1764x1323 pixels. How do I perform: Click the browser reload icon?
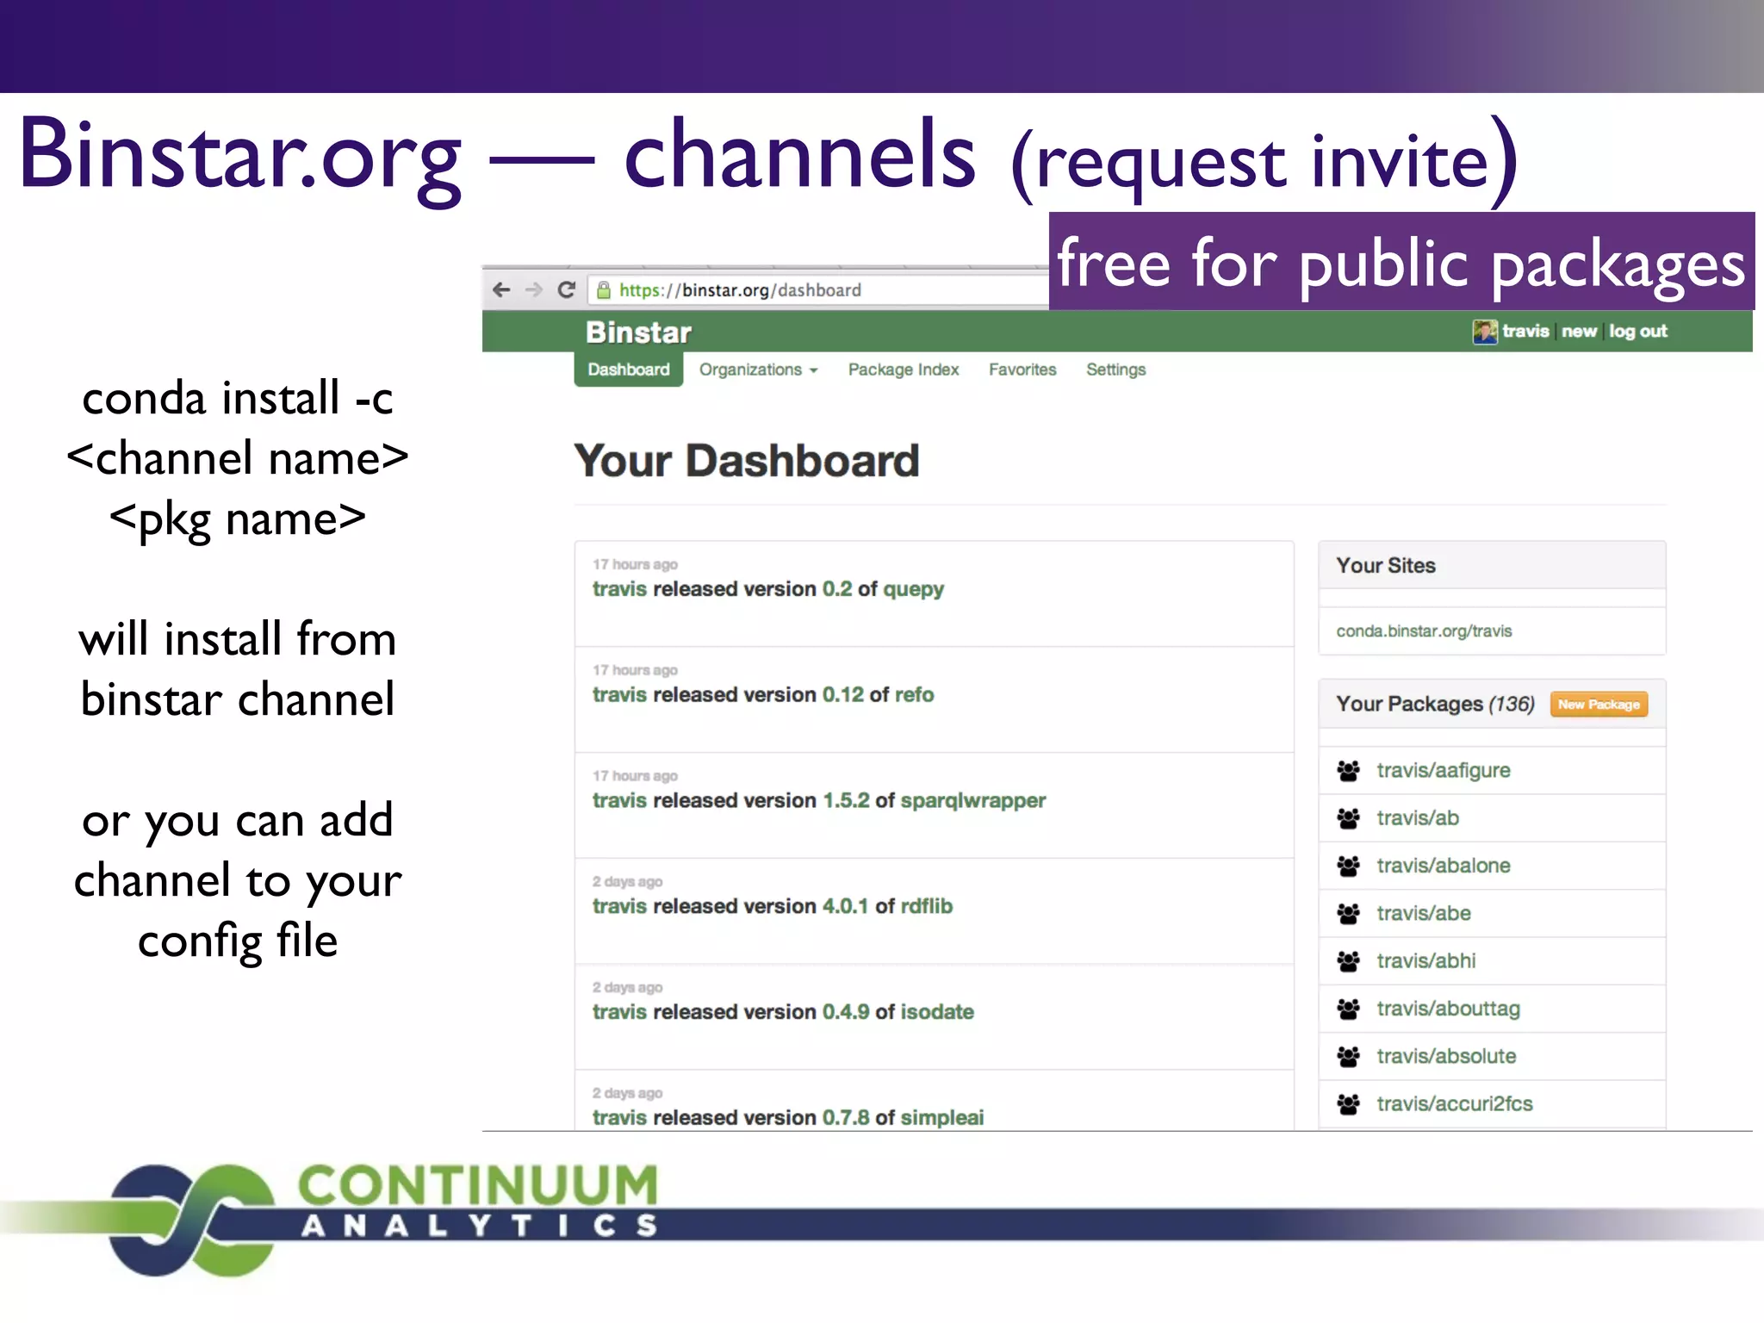coord(566,290)
